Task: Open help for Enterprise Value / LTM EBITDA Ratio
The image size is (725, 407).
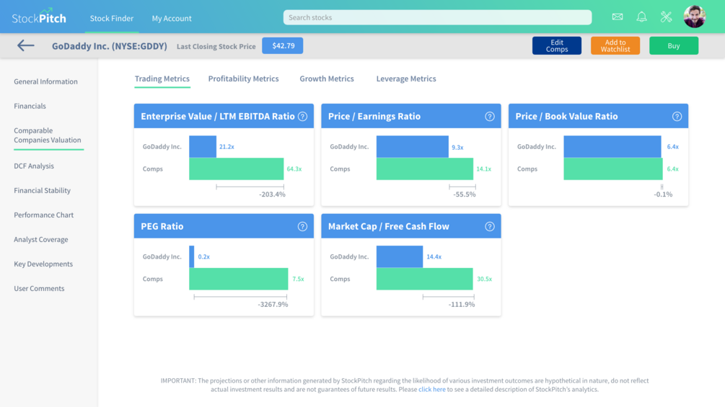Action: (302, 116)
